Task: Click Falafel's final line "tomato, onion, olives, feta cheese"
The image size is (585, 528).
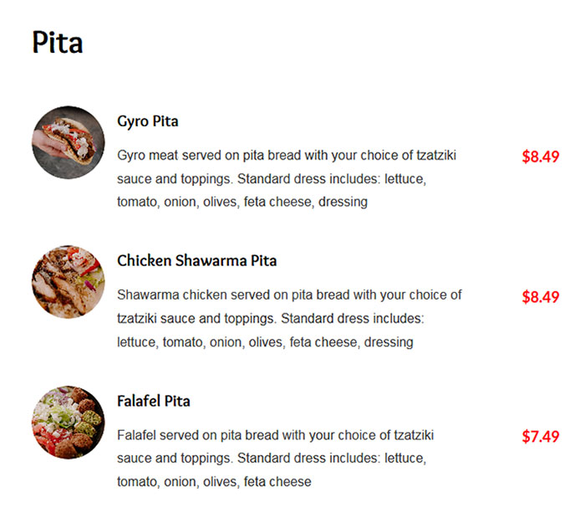Action: coord(214,482)
